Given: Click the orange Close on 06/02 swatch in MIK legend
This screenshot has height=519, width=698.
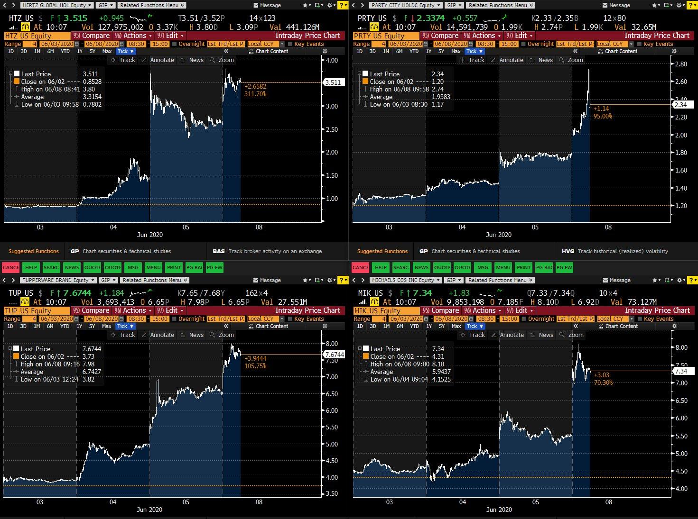Looking at the screenshot, I should coord(366,356).
